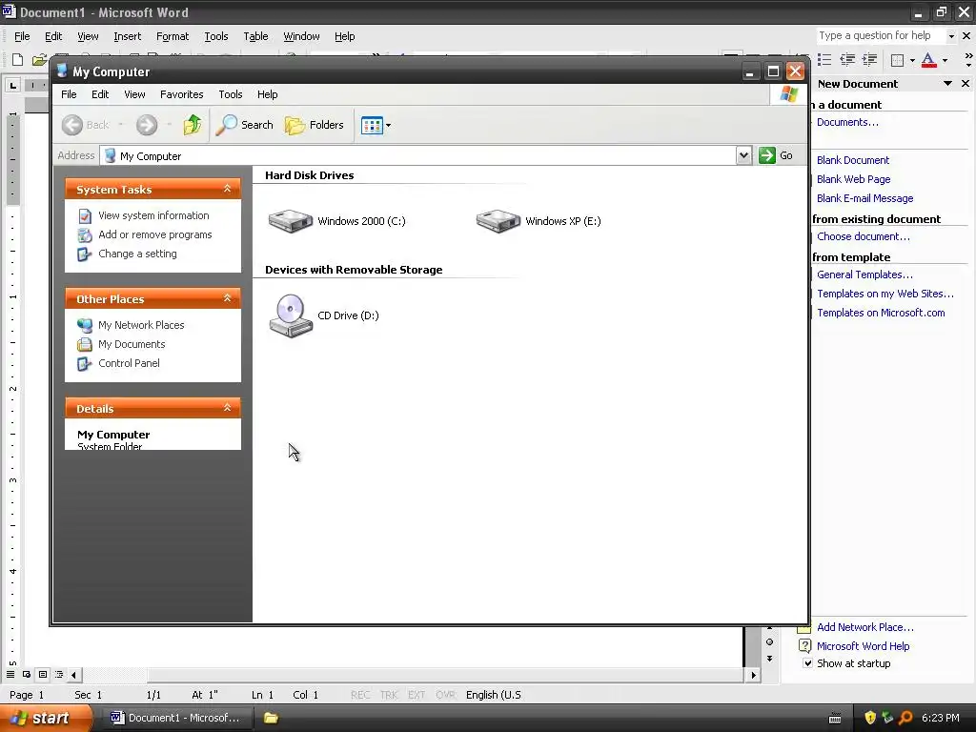This screenshot has height=732, width=976.
Task: Open Control Panel from Other Places
Action: [129, 363]
